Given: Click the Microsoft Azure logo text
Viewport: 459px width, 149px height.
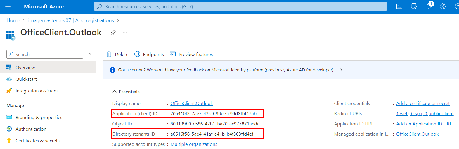Looking at the screenshot, I should tap(44, 6).
